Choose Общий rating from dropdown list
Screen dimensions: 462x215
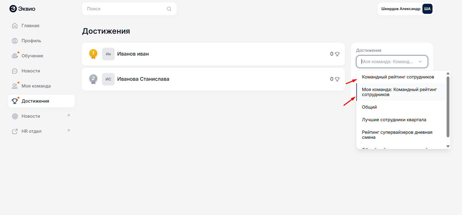tap(369, 107)
